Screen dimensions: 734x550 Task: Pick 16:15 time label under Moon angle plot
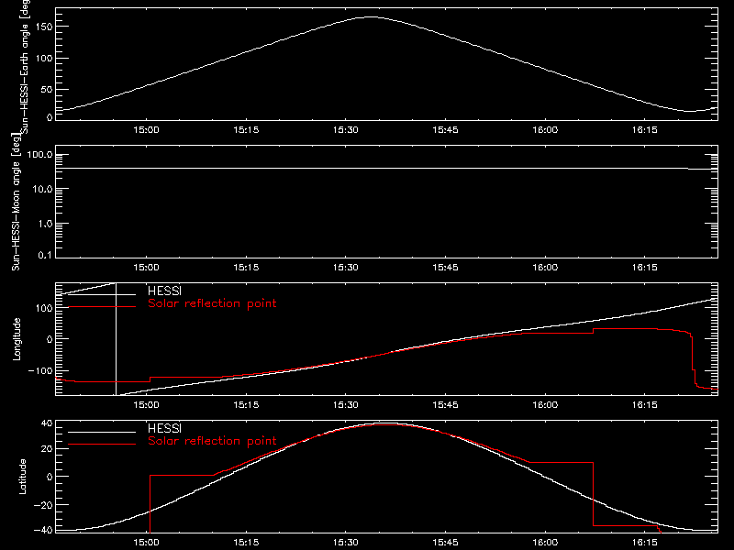click(x=645, y=268)
